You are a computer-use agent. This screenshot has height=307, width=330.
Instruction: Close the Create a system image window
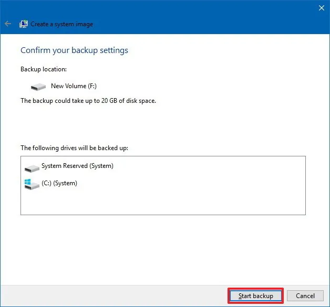[322, 8]
